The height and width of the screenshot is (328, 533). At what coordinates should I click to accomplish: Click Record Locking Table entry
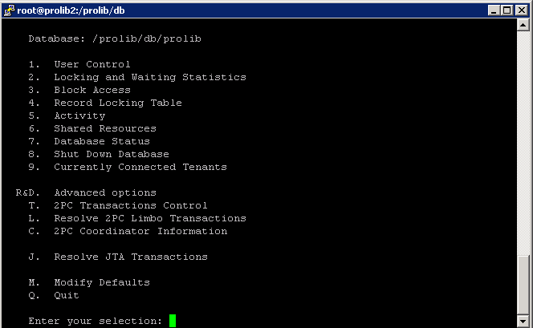coord(105,103)
